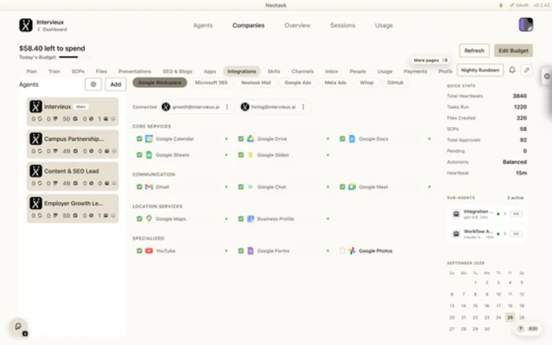The width and height of the screenshot is (552, 345).
Task: Click the Refresh button
Action: point(474,50)
